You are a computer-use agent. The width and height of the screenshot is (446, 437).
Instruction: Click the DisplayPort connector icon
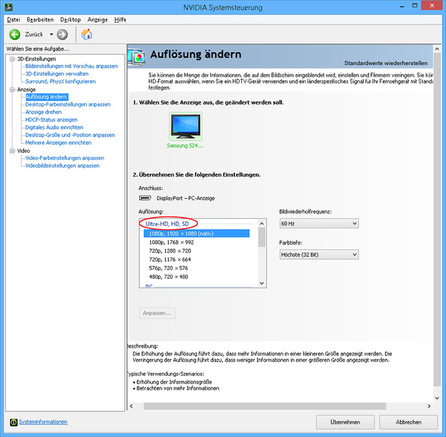145,198
